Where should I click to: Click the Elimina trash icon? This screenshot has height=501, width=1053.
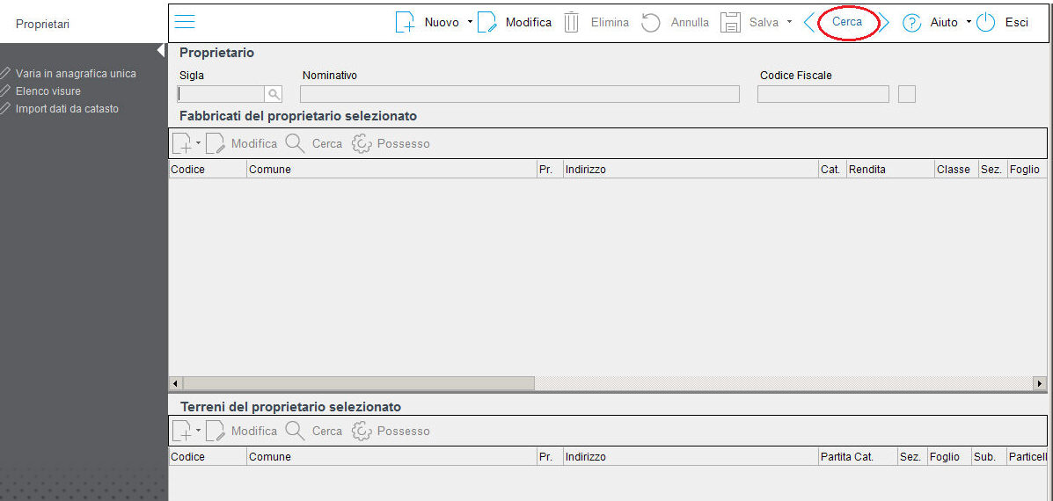[572, 22]
